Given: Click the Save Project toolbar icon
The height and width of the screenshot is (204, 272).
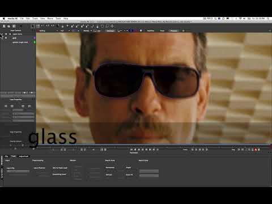Looking at the screenshot, I should point(14,26).
